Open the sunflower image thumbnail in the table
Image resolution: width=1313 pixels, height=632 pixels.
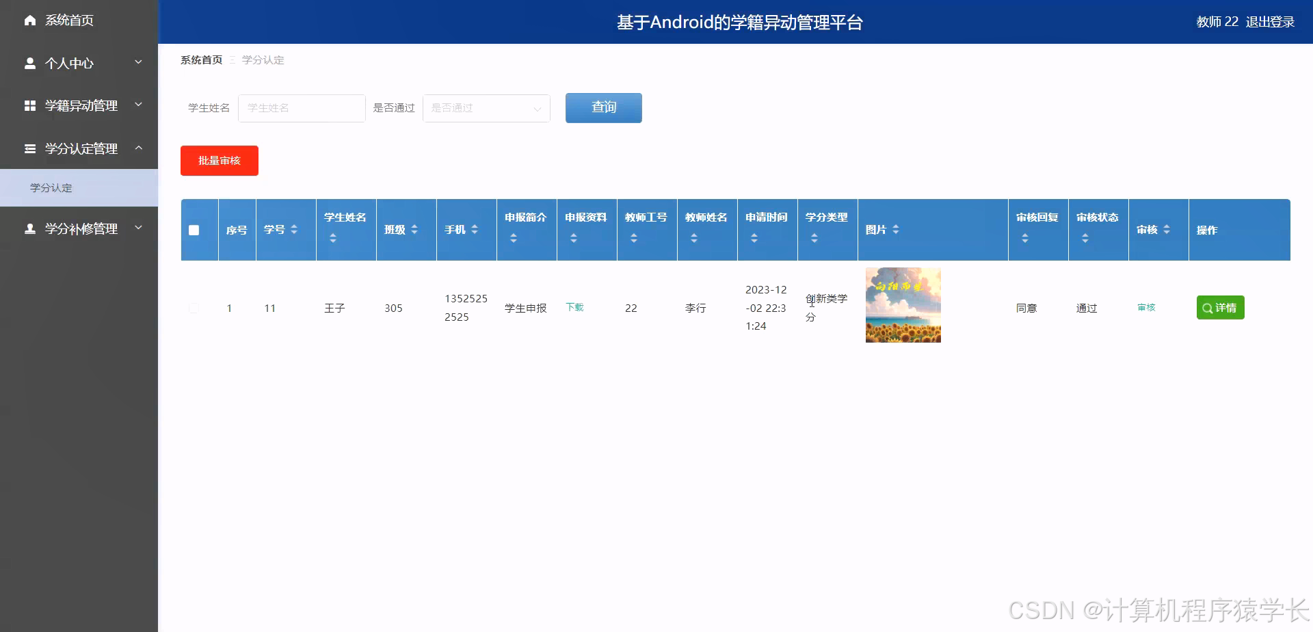coord(903,304)
